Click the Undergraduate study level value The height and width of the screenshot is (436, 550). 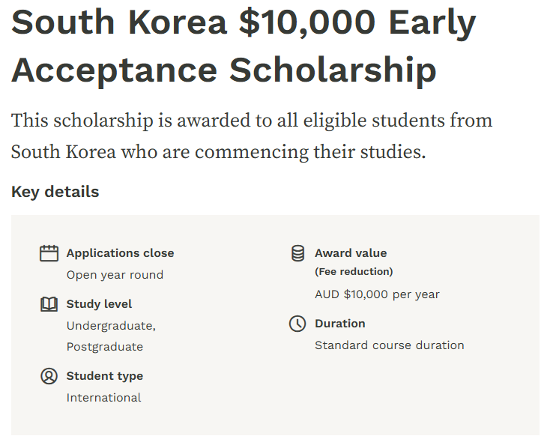point(111,326)
